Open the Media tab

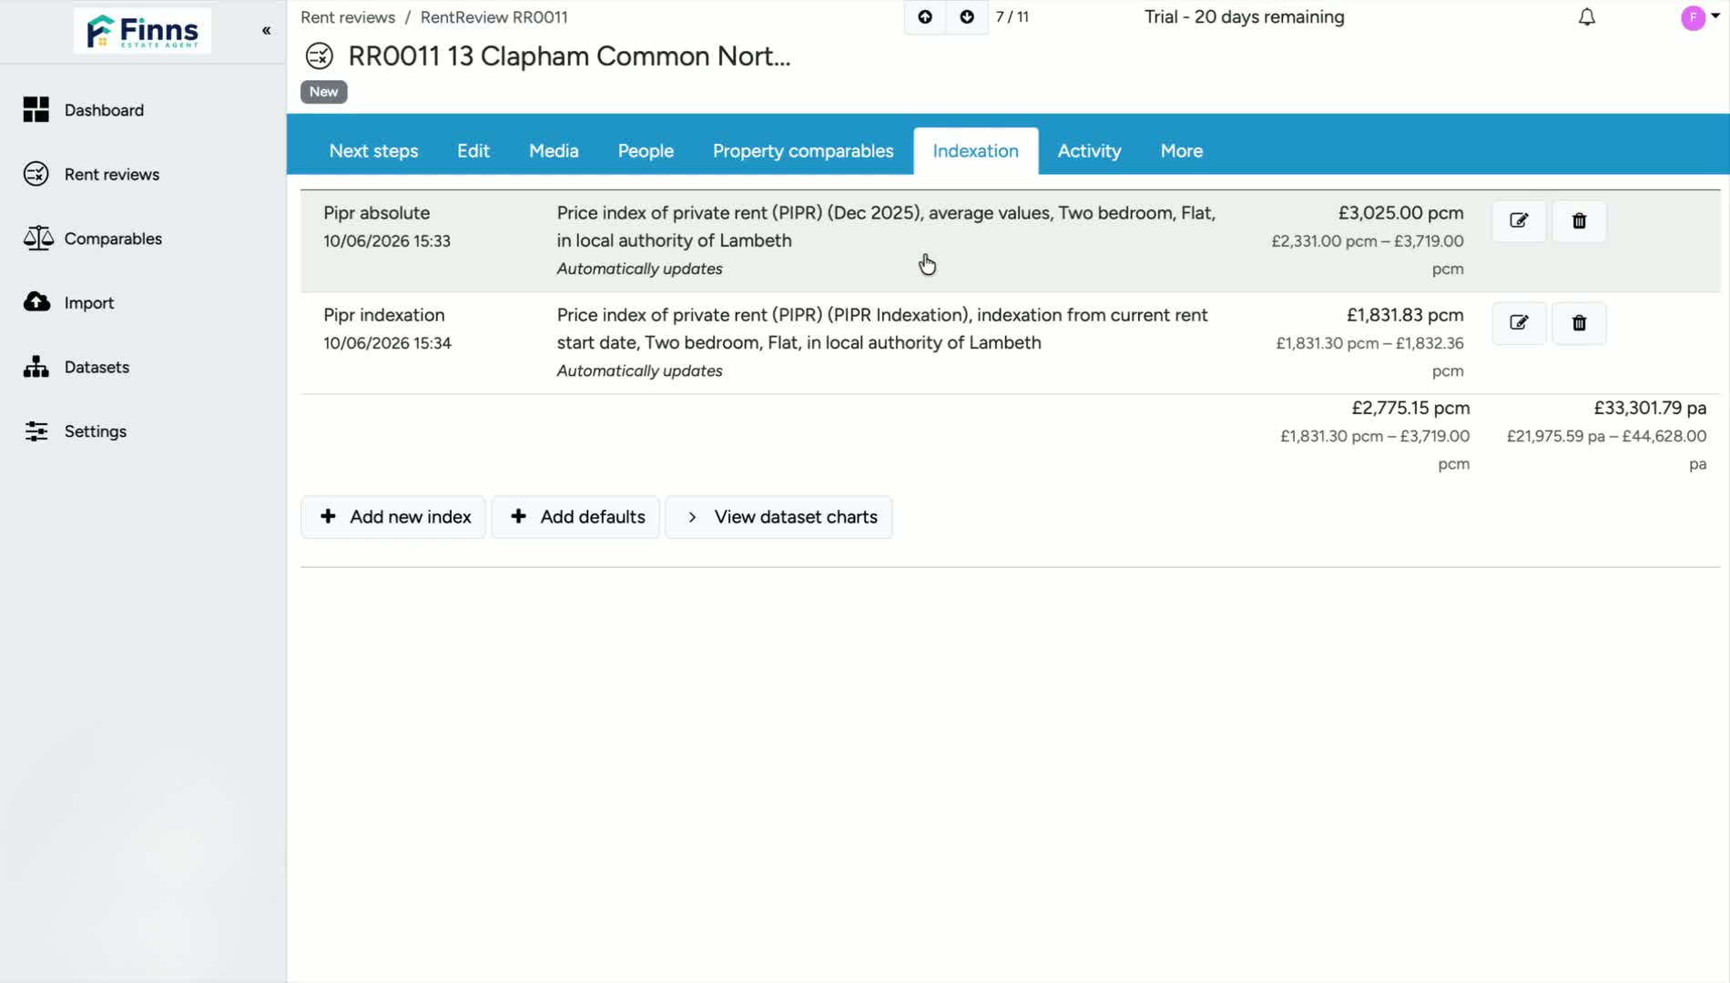click(554, 151)
